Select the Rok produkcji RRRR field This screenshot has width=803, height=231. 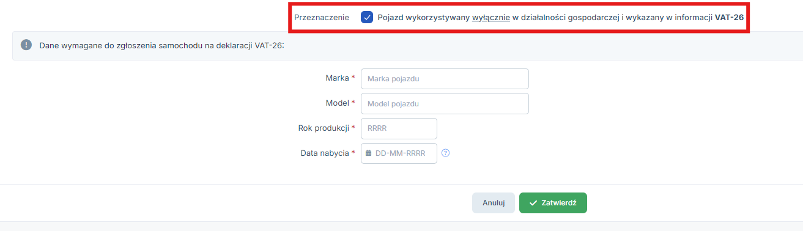399,128
